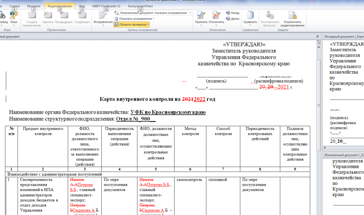Screen dimensions: 364x215
Task: Click the inserted year '2022' in title
Action: pyautogui.click(x=199, y=99)
